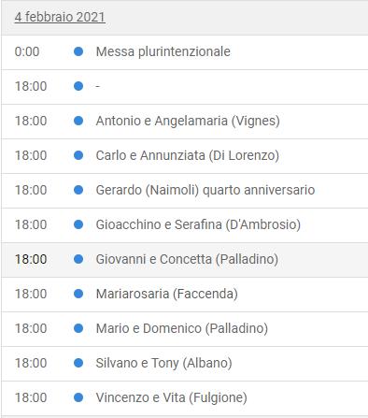Open Gerardo (Naimoli) quarto anniversario event
The image size is (368, 418).
point(205,190)
